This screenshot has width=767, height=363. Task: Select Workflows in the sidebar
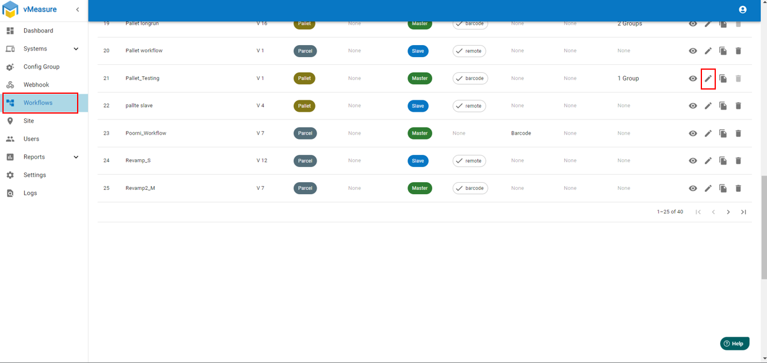(x=44, y=103)
